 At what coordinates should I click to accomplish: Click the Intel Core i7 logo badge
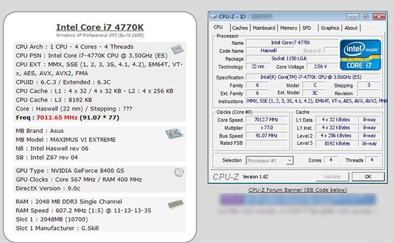tap(360, 55)
